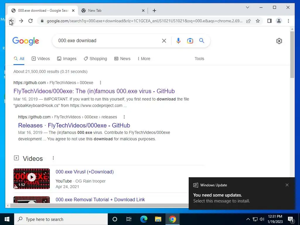
Task: Select the All results tab
Action: click(x=19, y=59)
